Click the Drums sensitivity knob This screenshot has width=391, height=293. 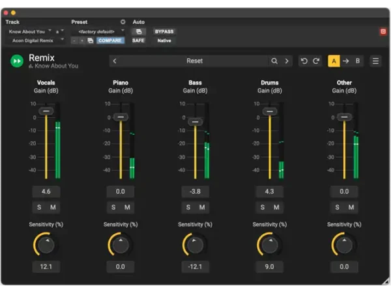coord(270,245)
